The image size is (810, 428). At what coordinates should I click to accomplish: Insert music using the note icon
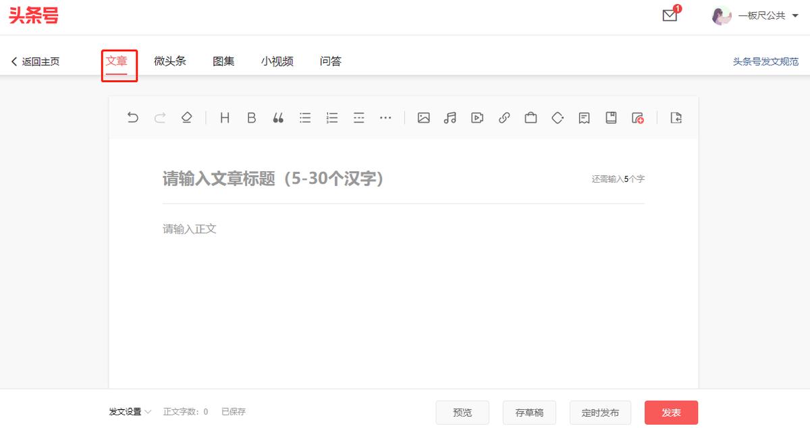[x=450, y=117]
